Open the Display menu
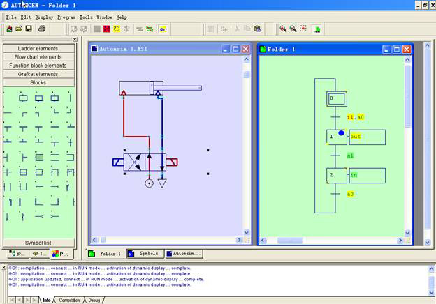Image resolution: width=436 pixels, height=304 pixels. (44, 17)
